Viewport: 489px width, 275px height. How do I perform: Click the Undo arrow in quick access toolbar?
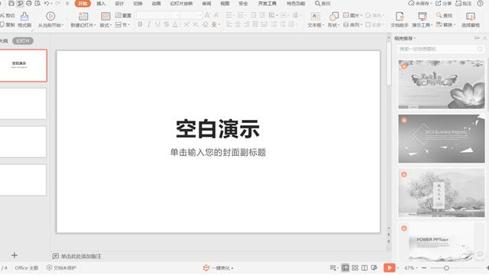click(x=47, y=3)
